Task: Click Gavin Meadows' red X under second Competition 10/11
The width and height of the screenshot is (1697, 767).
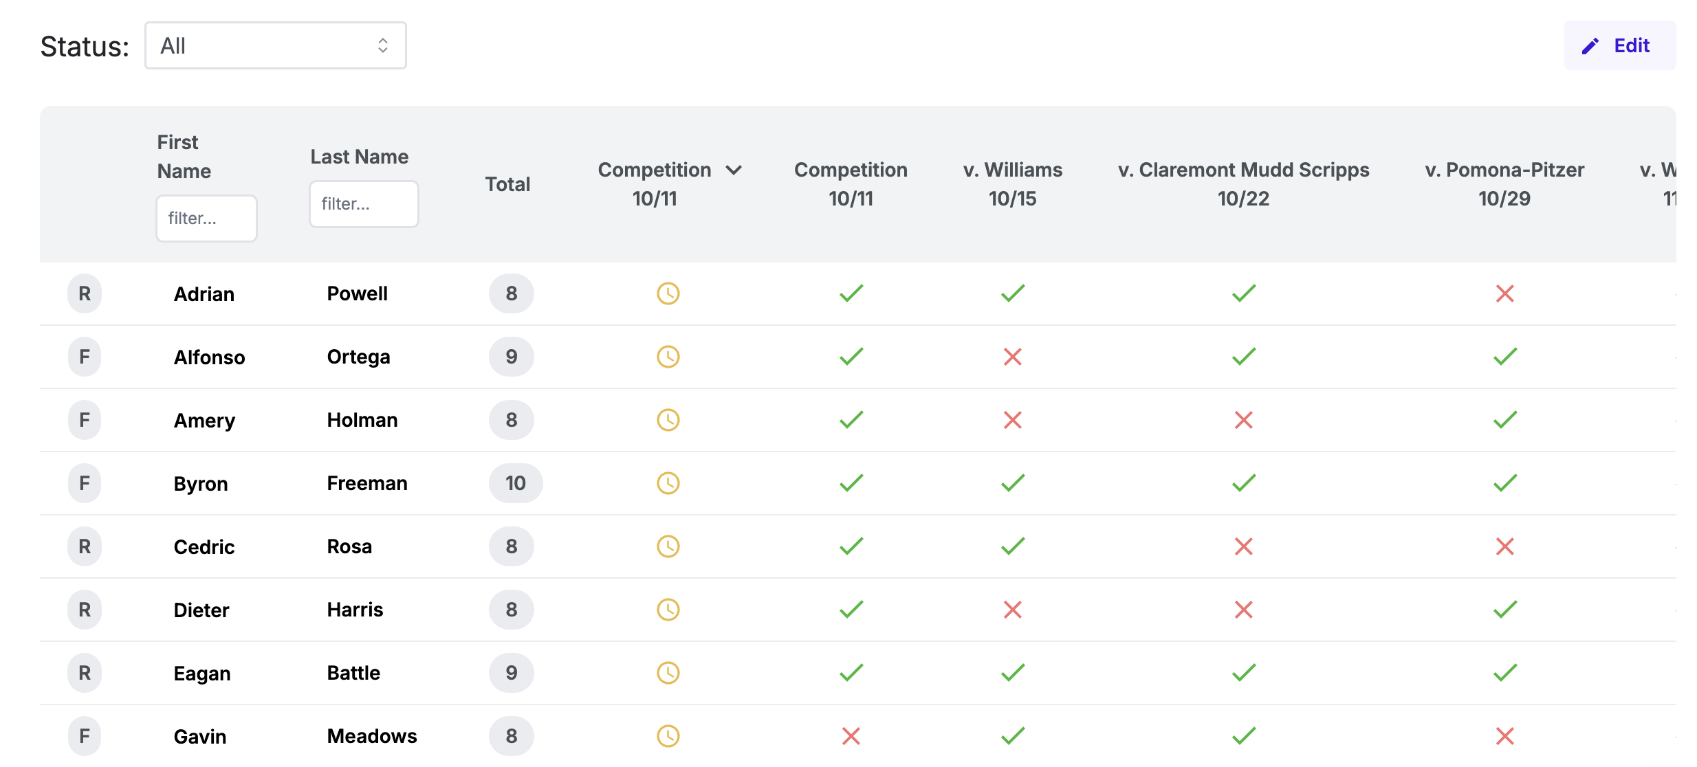Action: 851,736
